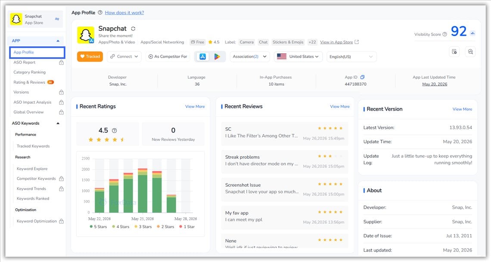Open Rating & Reviews page

(x=29, y=82)
